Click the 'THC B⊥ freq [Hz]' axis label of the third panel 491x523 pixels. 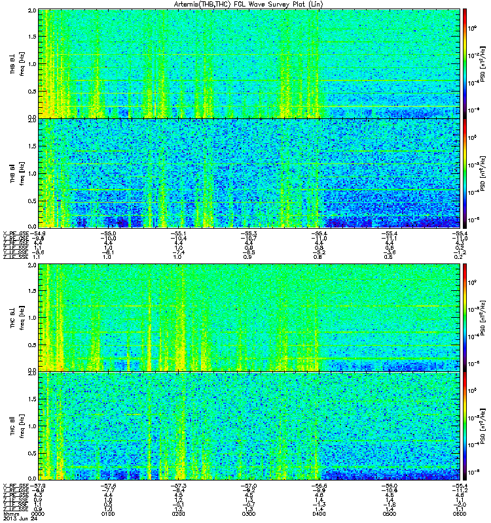(17, 318)
